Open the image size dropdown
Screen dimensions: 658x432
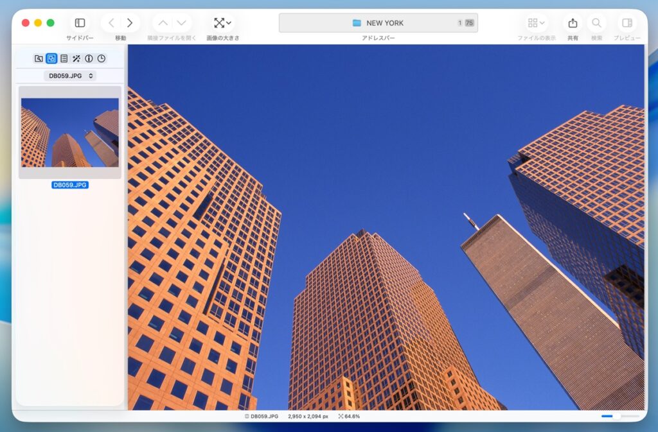[223, 23]
